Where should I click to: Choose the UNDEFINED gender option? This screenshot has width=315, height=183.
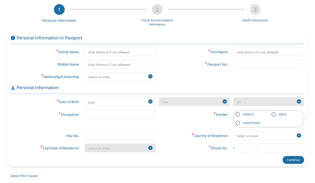[238, 123]
